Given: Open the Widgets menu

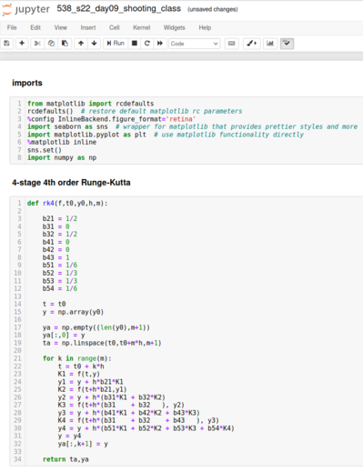Looking at the screenshot, I should click(x=175, y=27).
